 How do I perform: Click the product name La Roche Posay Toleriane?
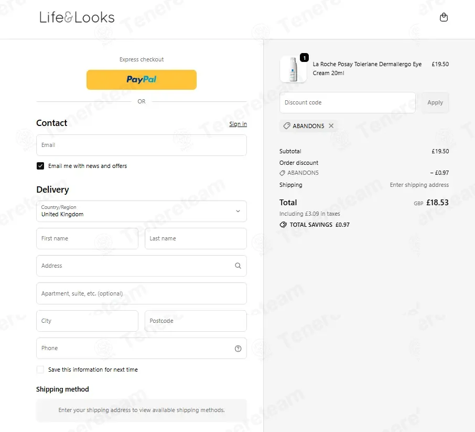click(x=367, y=69)
